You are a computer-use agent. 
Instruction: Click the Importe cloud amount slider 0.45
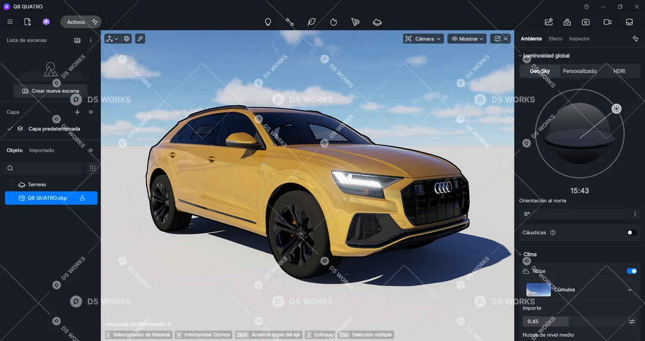573,321
